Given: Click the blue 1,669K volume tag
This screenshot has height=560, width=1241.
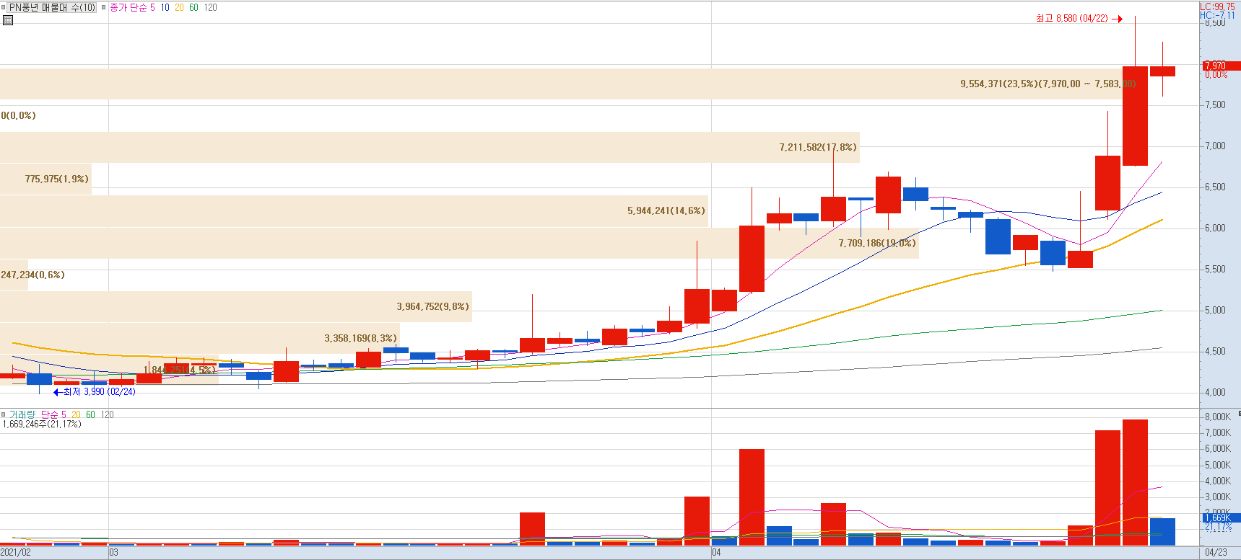Looking at the screenshot, I should (x=1222, y=517).
